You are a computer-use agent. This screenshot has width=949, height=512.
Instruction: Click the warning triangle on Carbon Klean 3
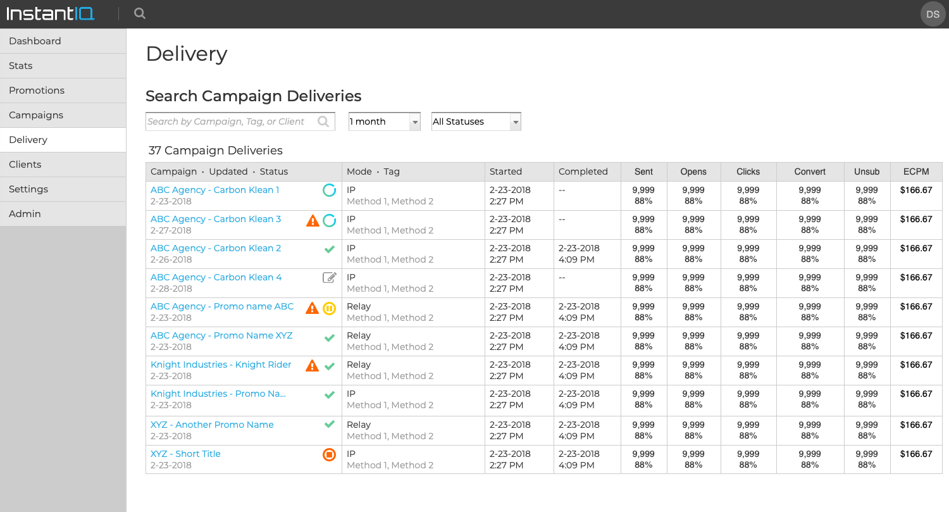[x=312, y=220]
